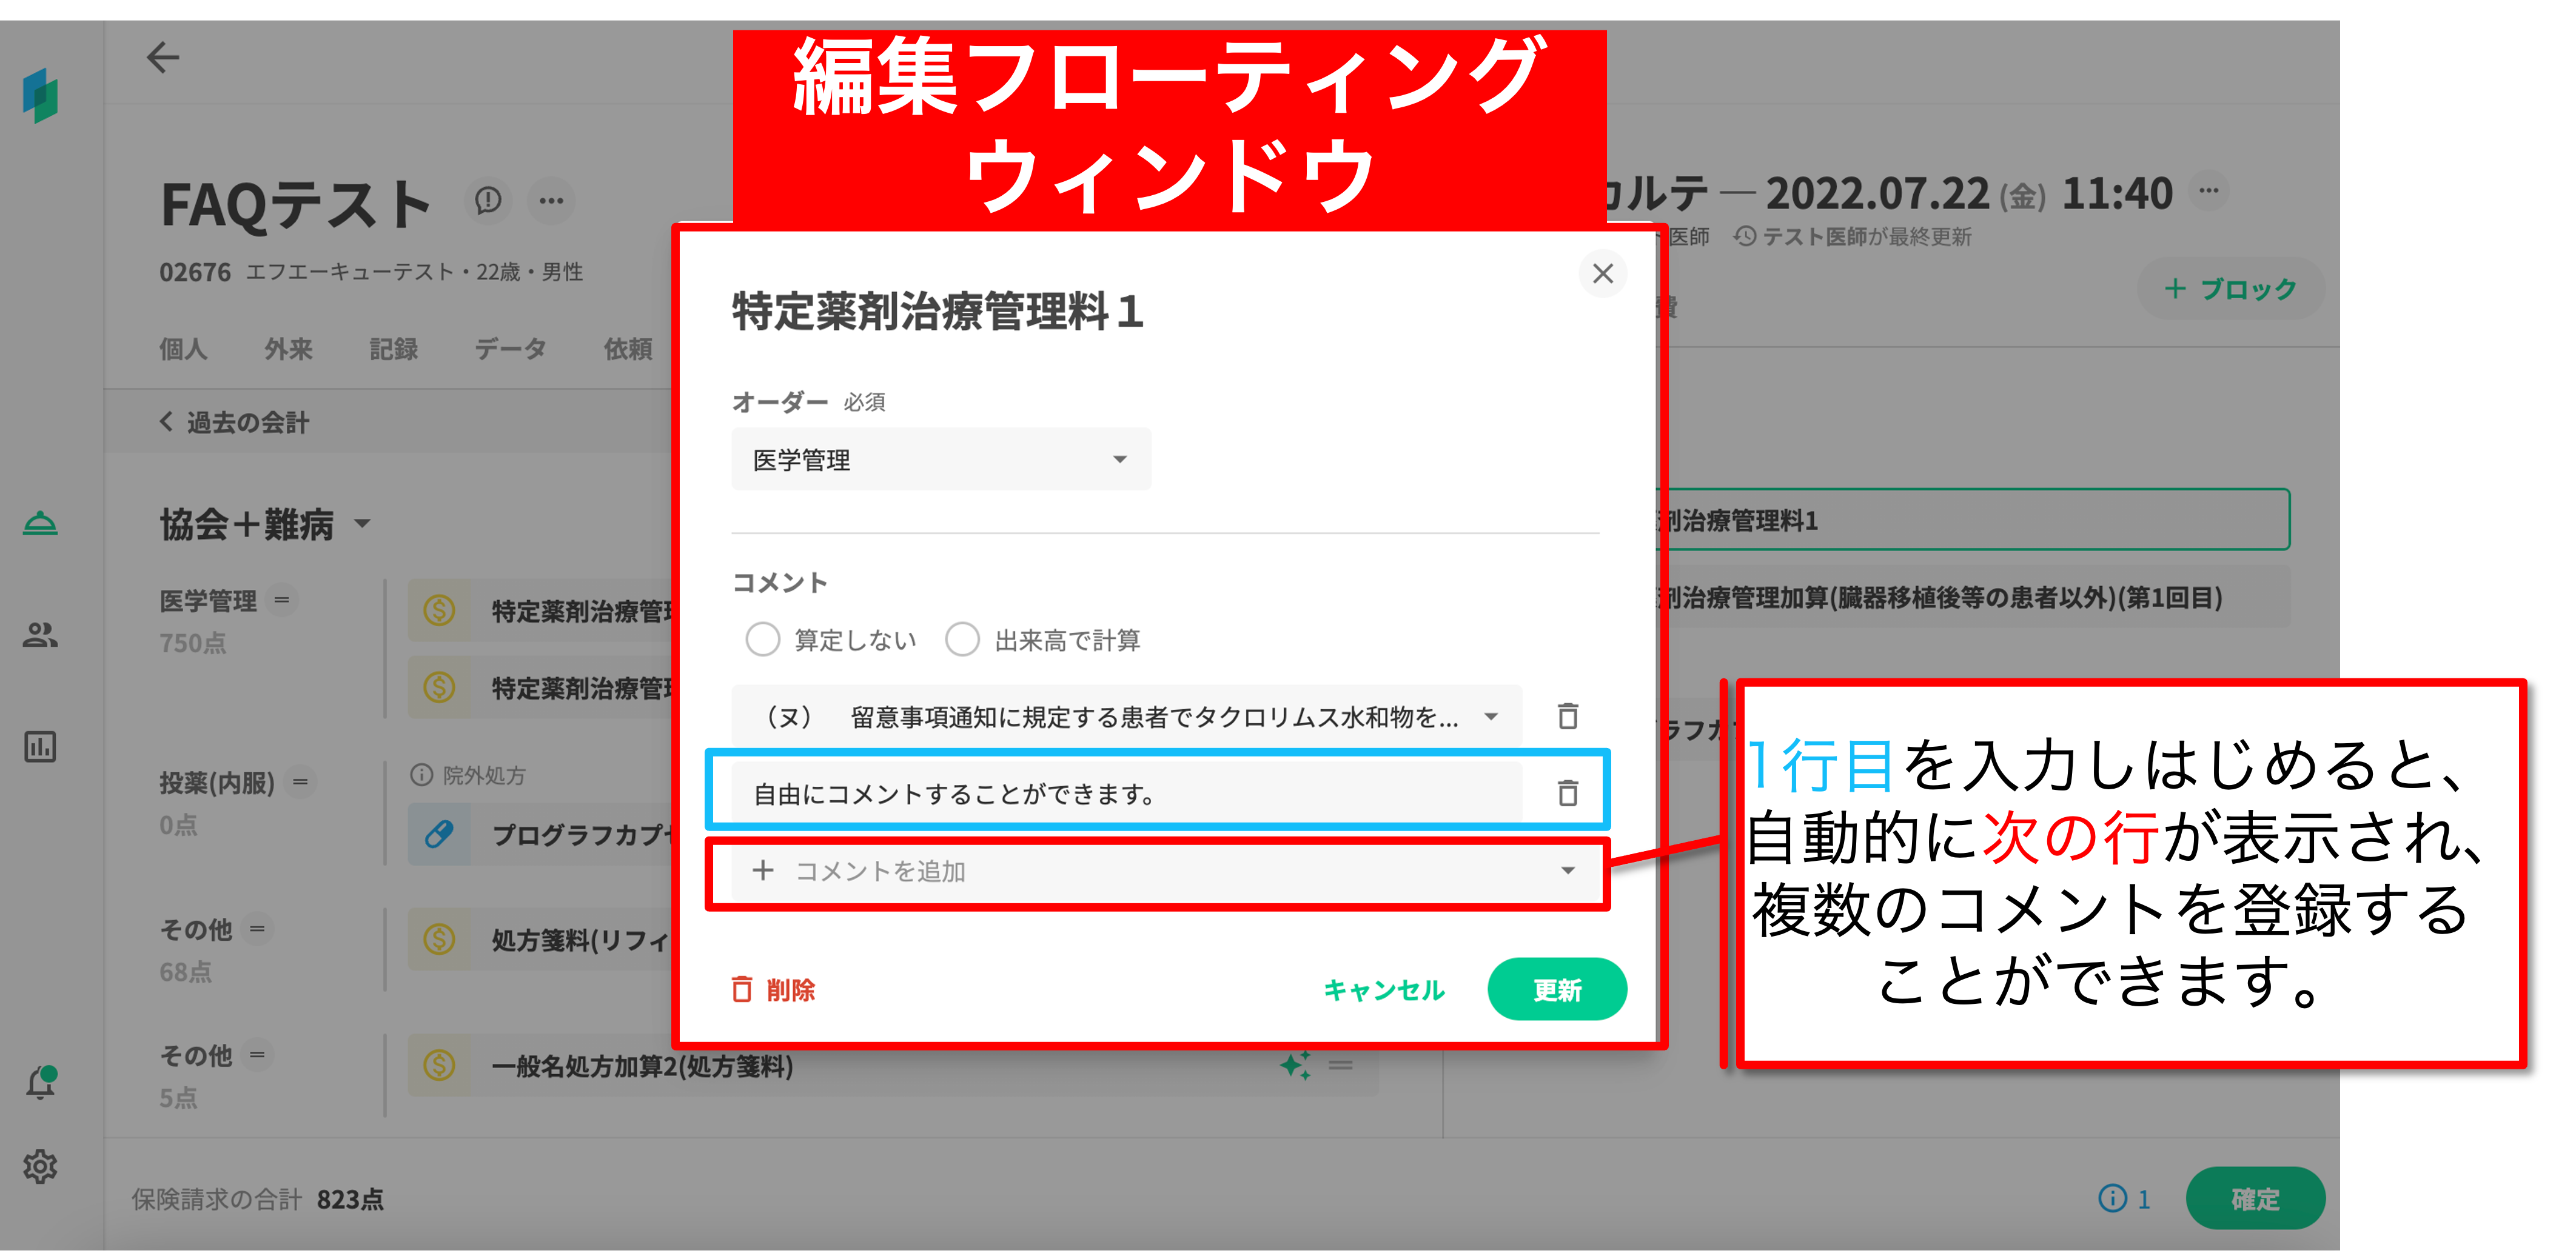Delete the free comment row via trash icon
This screenshot has height=1253, width=2576.
(x=1567, y=793)
